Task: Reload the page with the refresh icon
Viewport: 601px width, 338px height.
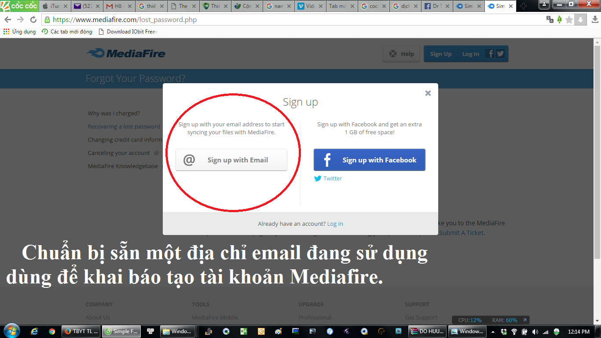Action: [x=33, y=20]
